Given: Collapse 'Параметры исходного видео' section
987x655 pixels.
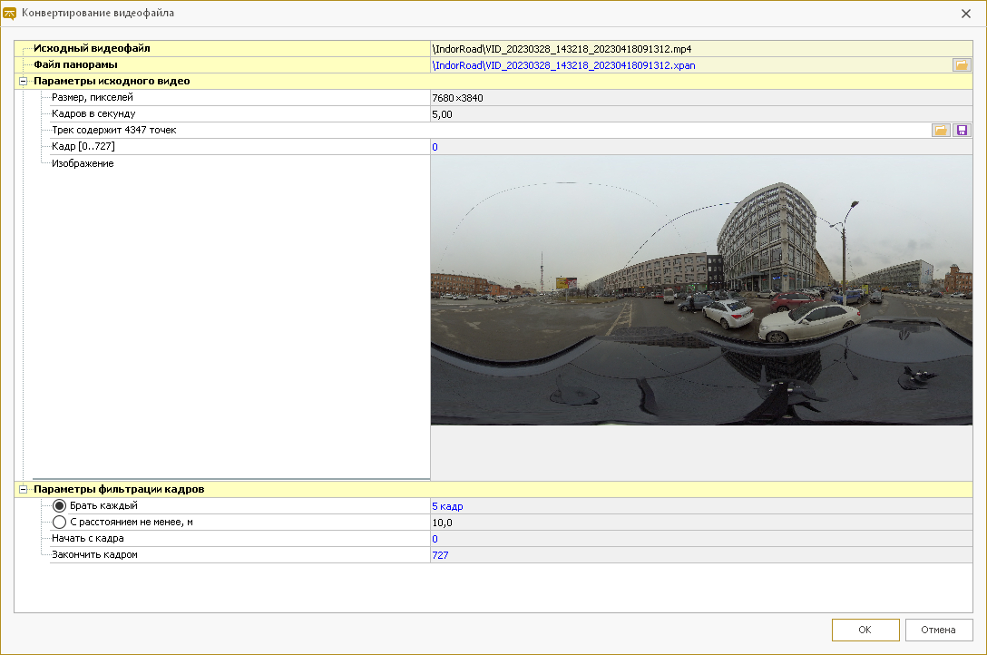Looking at the screenshot, I should (24, 82).
